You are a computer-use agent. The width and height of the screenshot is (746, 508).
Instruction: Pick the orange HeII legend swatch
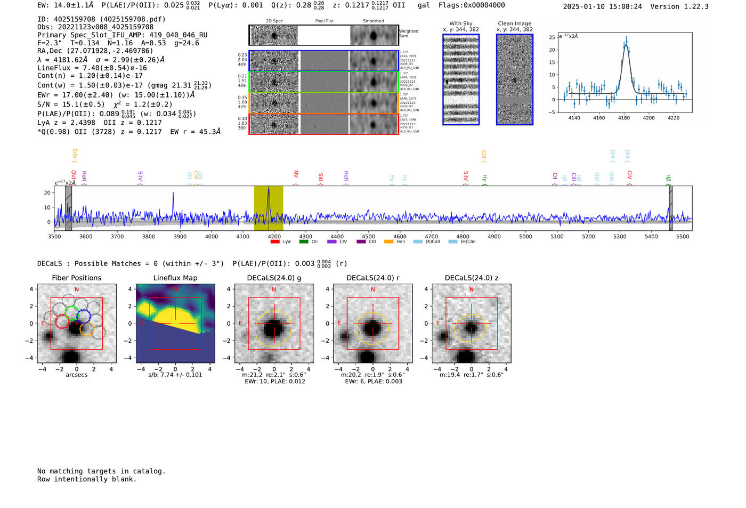[x=389, y=241]
